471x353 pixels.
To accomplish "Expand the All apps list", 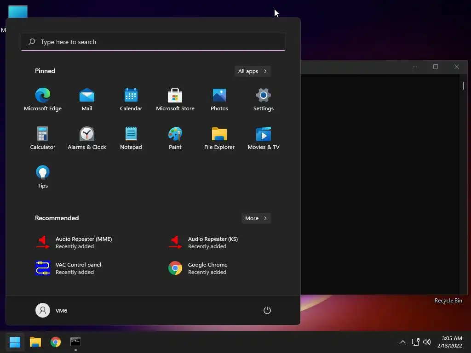I will (253, 71).
